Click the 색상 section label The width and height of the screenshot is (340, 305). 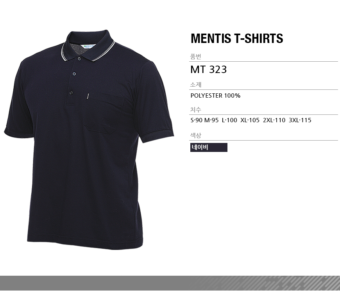point(195,136)
